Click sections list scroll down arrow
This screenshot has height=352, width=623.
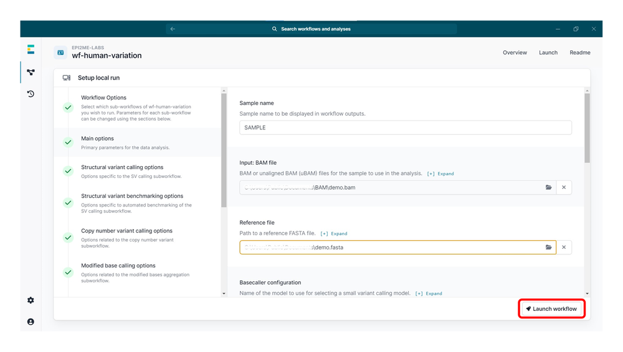pos(224,294)
